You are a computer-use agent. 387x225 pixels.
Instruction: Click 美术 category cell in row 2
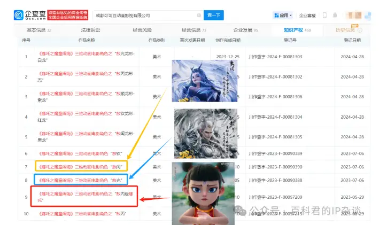pos(157,77)
